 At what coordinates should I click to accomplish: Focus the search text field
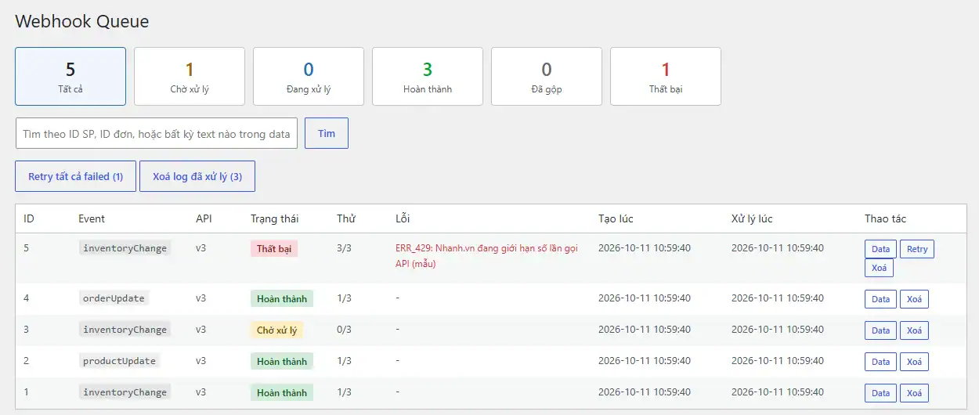(x=157, y=133)
